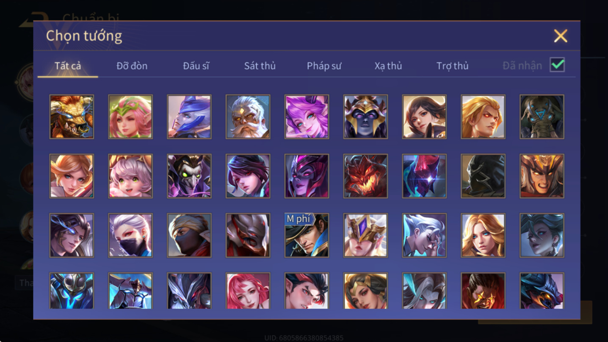Select the purple-haired girl hero portrait

307,117
